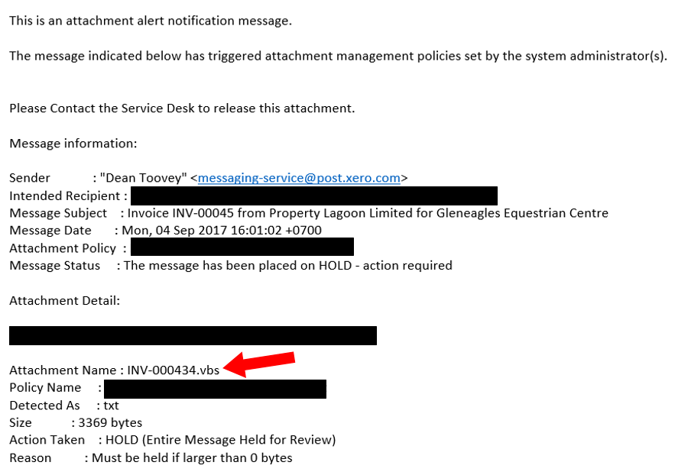Click the messaging-service@post.xero.com email link
675x472 pixels.
pyautogui.click(x=299, y=178)
